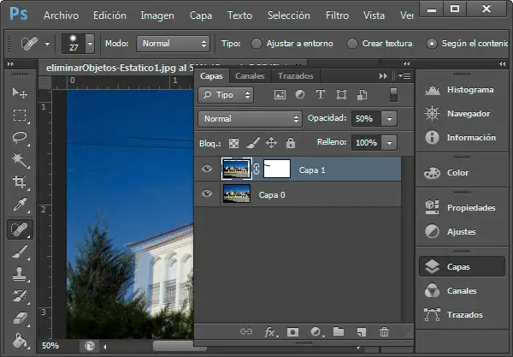
Task: Click the create new layer icon
Action: [361, 331]
